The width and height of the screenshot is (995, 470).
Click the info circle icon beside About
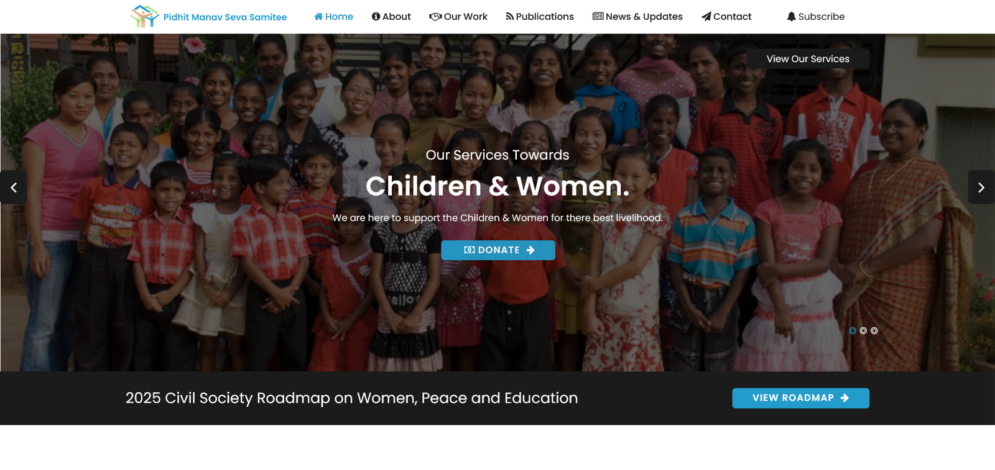376,17
